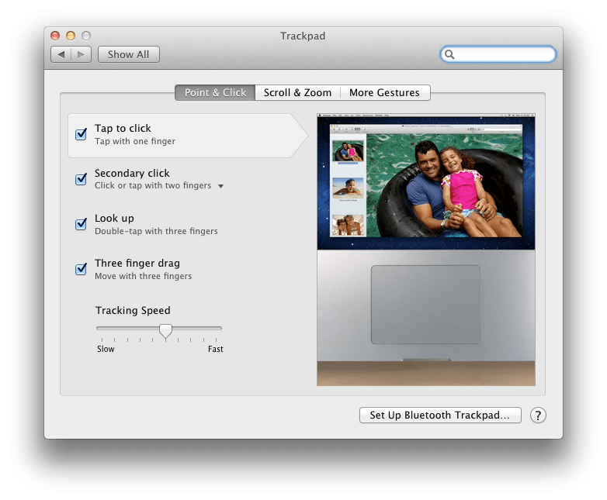Click the 'Click or tap with two fingers' text
607x500 pixels.
[153, 185]
